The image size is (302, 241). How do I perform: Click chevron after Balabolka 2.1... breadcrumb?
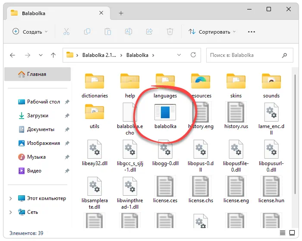click(x=121, y=56)
